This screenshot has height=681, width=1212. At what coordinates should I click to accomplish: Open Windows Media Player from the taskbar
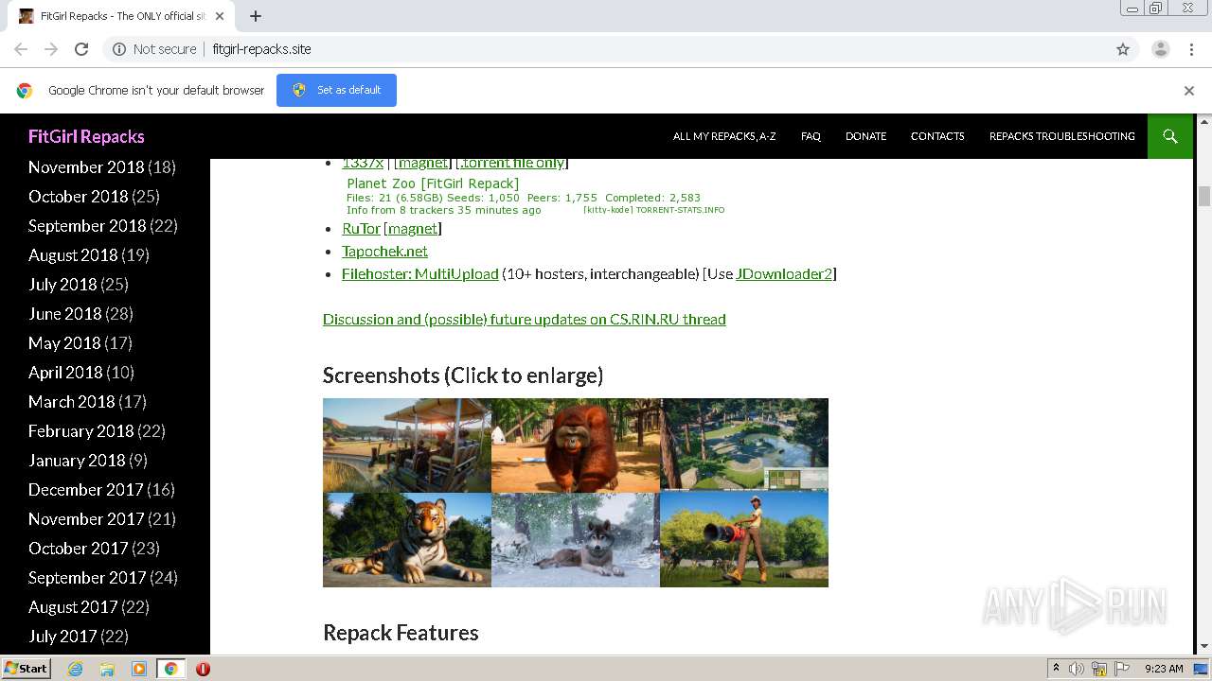click(139, 669)
